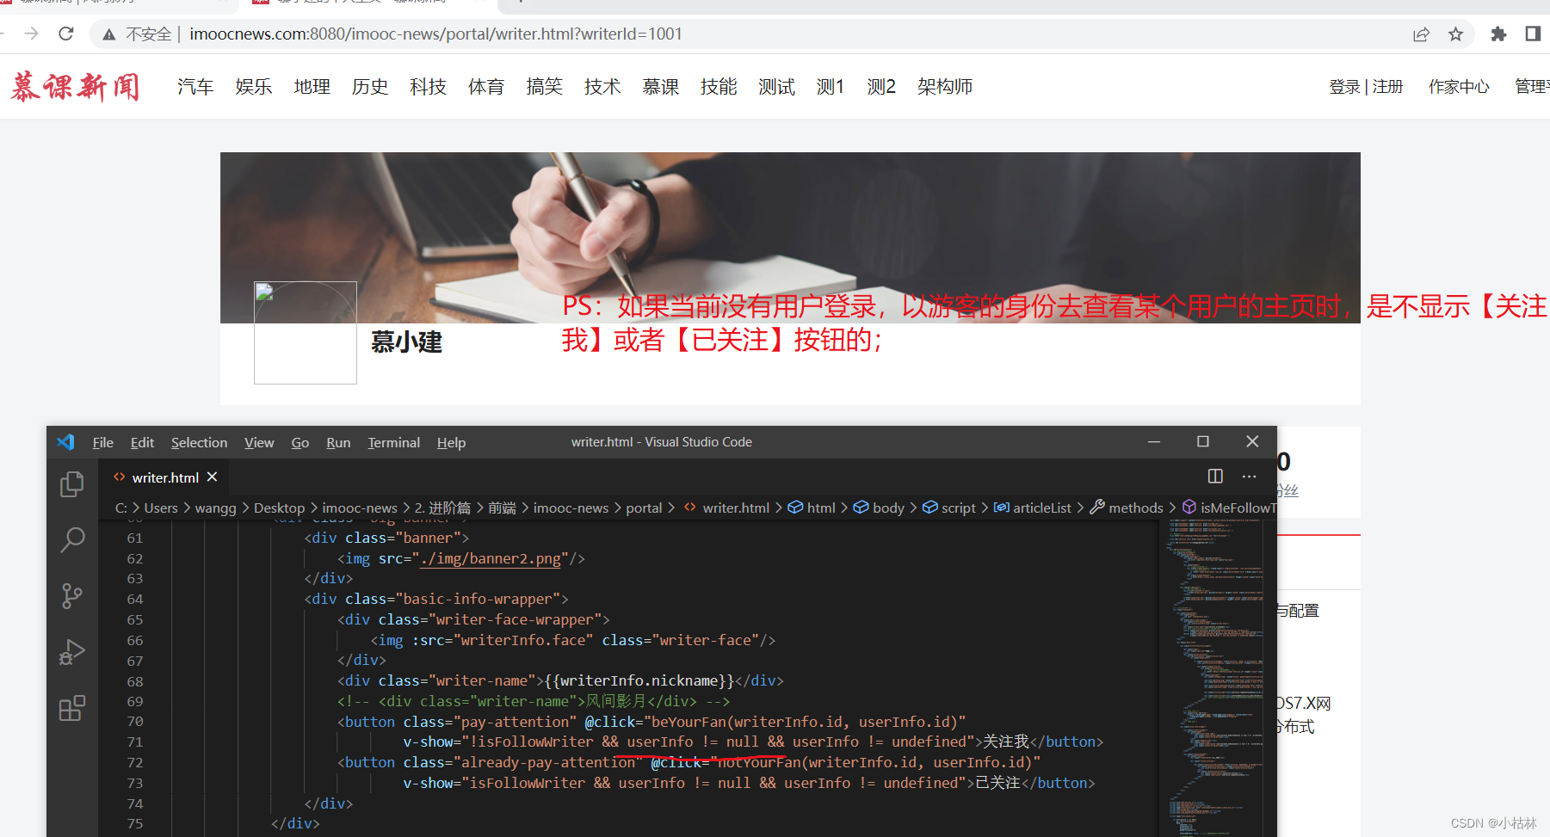Screen dimensions: 1550x837
Task: Click the writer avatar image
Action: click(x=306, y=333)
